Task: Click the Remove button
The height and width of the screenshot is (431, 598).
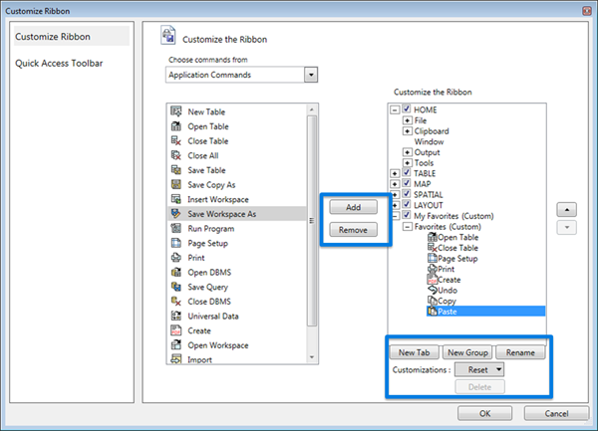Action: tap(354, 230)
